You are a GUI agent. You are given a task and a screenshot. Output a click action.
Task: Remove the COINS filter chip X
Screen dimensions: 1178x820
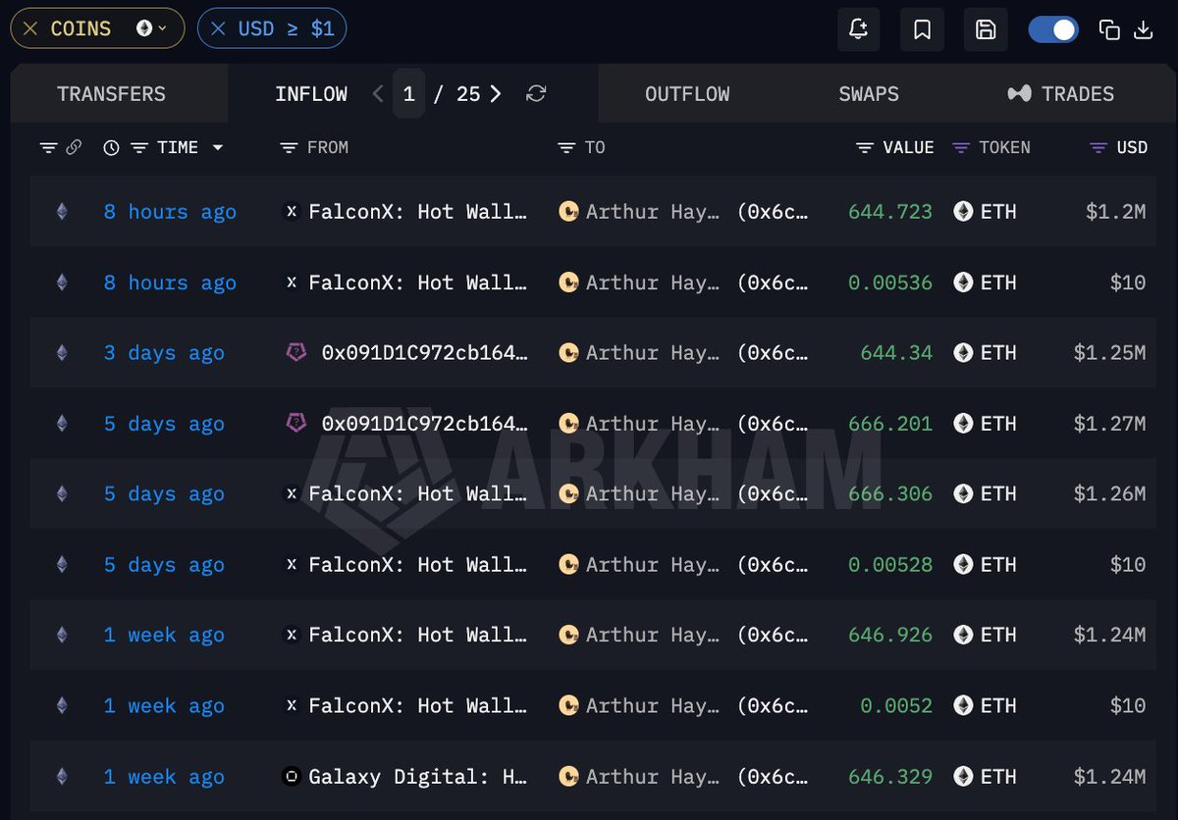[30, 28]
